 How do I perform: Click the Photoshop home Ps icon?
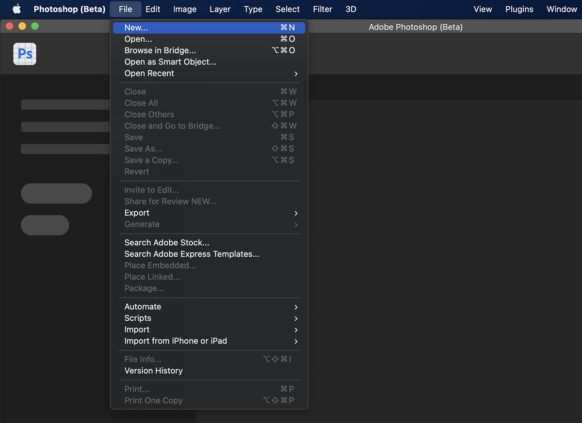[25, 54]
